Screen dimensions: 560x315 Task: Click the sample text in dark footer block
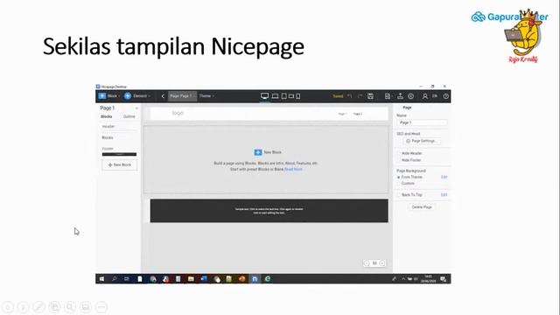pos(269,211)
